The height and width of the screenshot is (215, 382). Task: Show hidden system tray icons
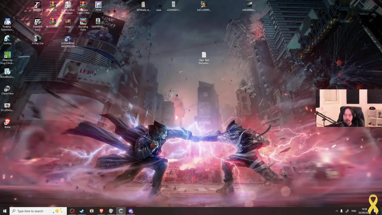pyautogui.click(x=337, y=211)
